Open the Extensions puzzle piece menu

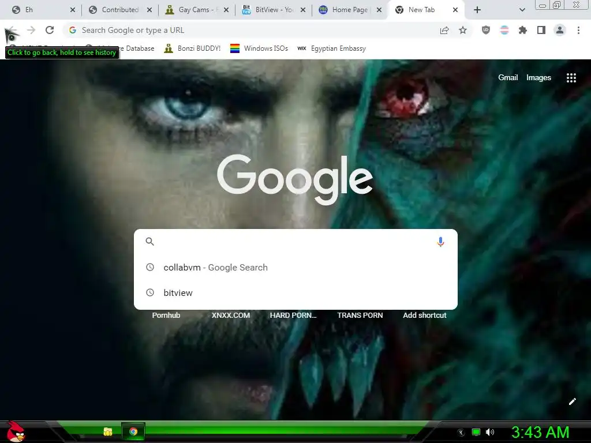click(x=522, y=30)
